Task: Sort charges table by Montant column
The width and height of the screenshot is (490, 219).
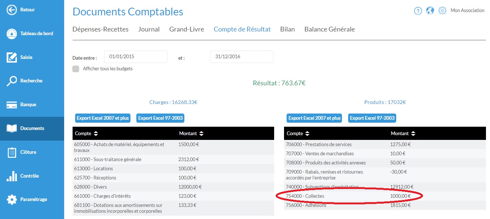Action: 201,134
